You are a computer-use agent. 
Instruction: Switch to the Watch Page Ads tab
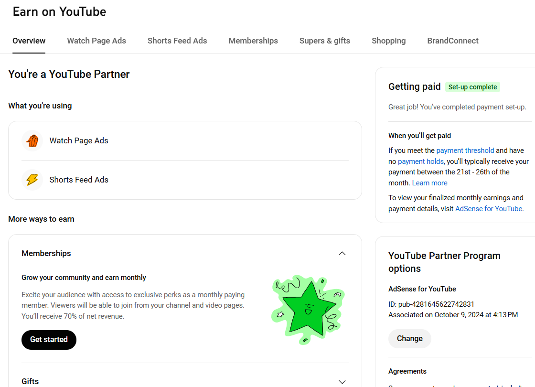pos(96,41)
